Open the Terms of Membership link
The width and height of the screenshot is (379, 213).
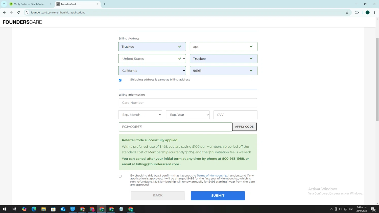point(212,175)
